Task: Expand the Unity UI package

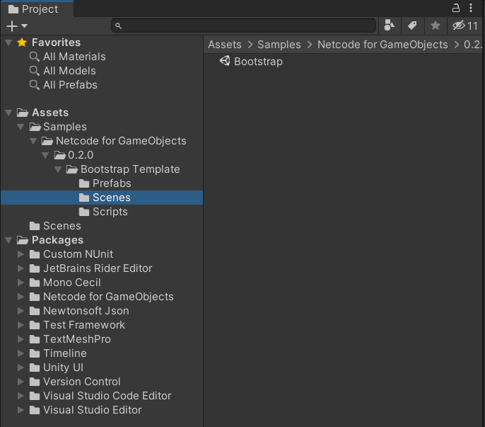Action: [x=21, y=368]
